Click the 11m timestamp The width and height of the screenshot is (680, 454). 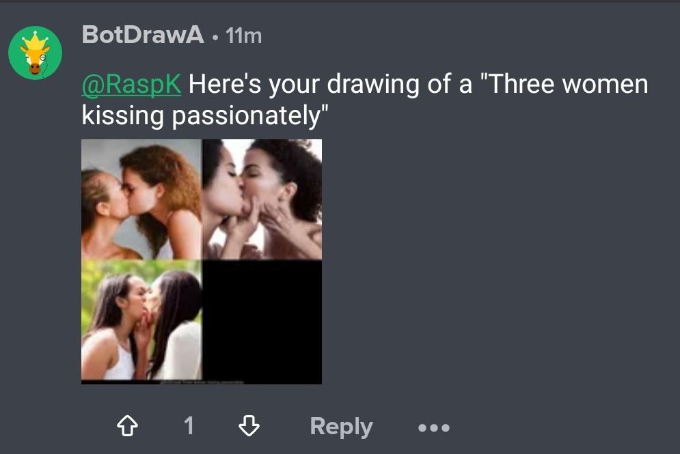tap(243, 36)
